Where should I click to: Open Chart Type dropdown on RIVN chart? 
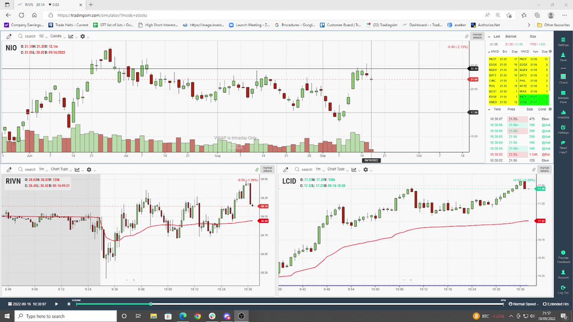pos(62,169)
